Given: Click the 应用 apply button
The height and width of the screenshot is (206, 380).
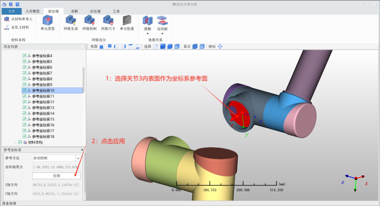Looking at the screenshot, I should (56, 176).
